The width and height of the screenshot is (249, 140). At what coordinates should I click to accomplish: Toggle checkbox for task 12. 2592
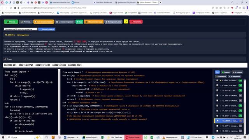(217, 101)
